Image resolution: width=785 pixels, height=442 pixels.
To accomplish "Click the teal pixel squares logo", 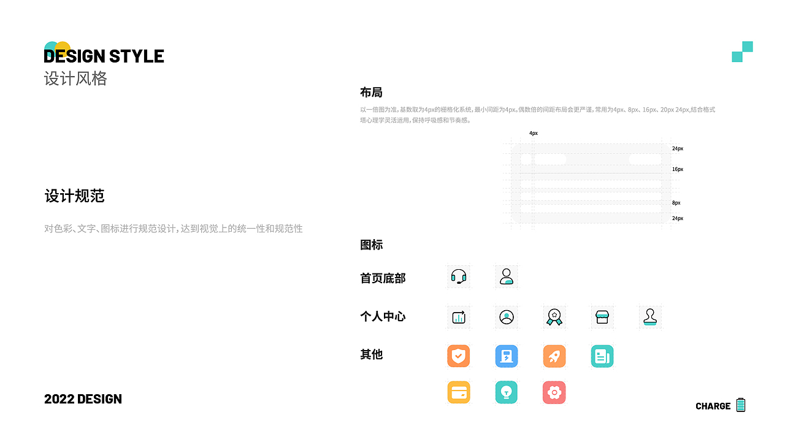I will tap(742, 51).
